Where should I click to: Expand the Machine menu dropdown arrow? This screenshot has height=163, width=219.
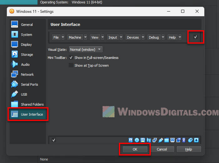pos(85,37)
